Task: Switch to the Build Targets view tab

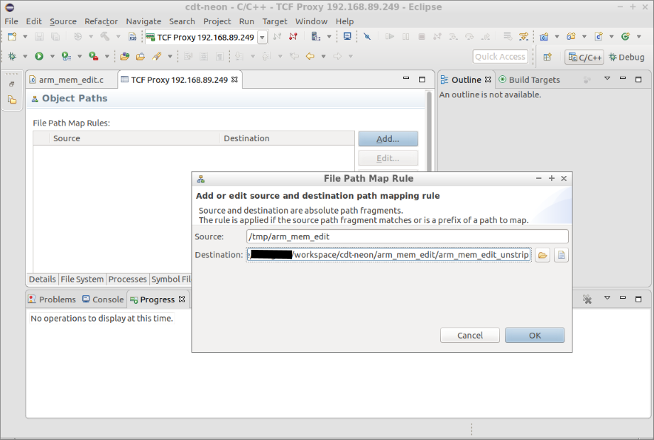Action: click(529, 80)
